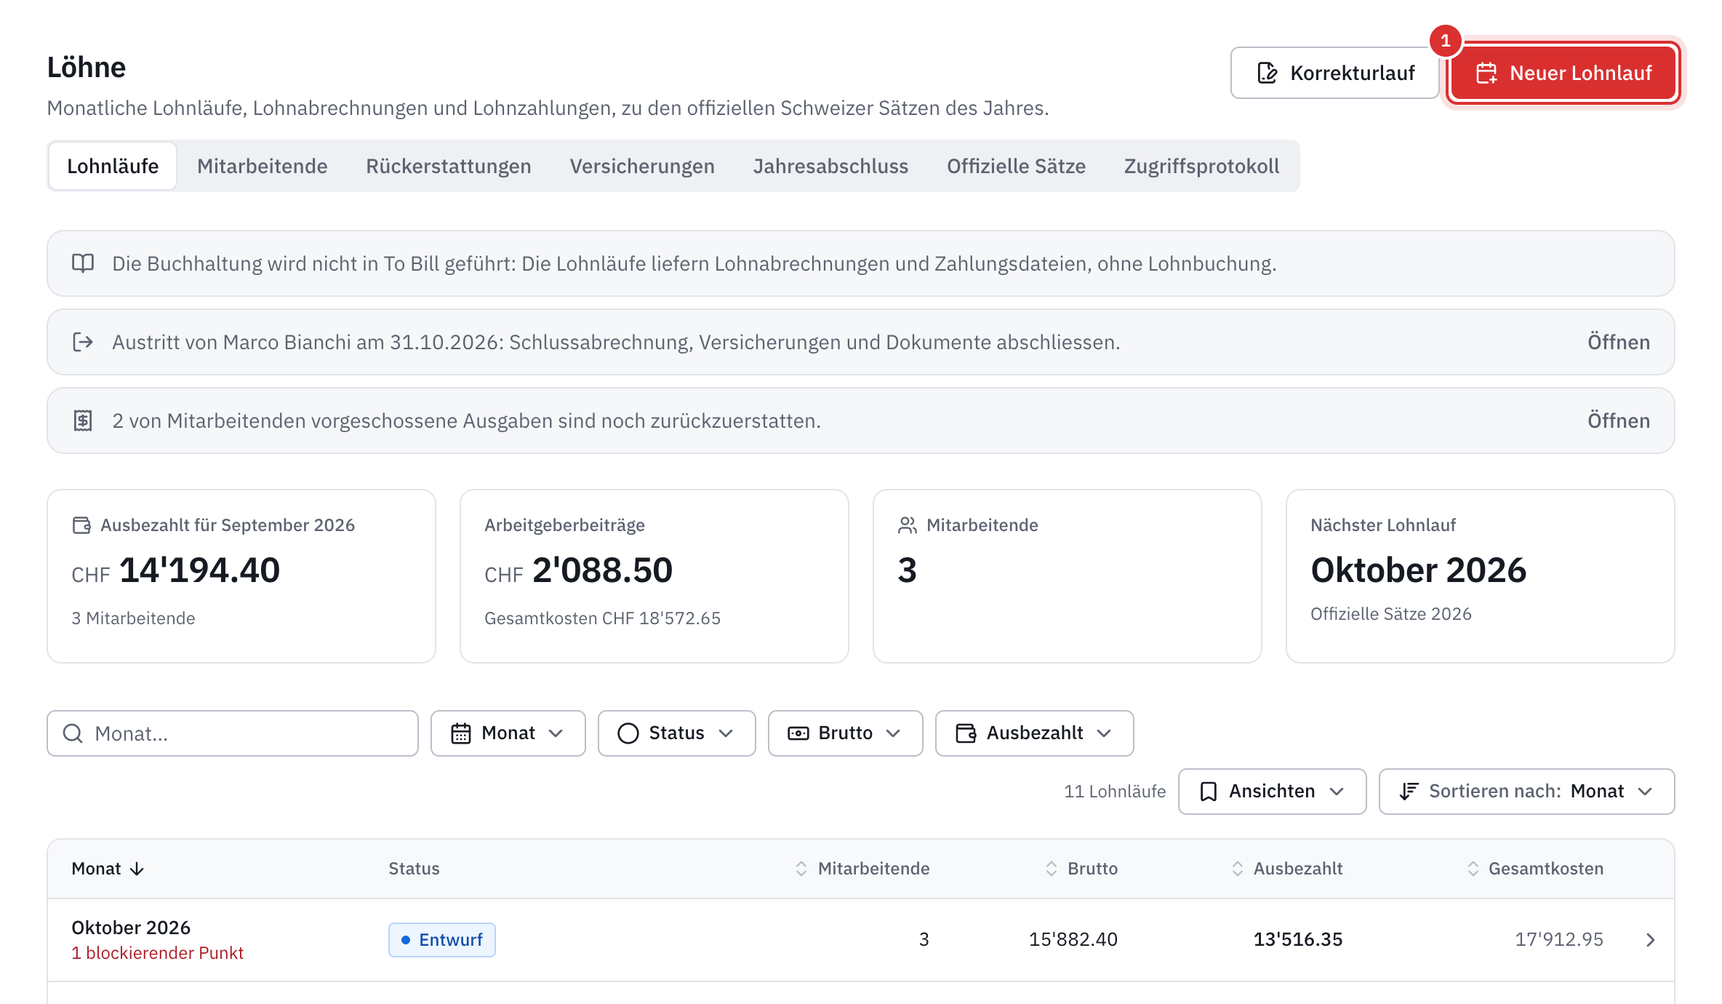Screen dimensions: 1722x1004
Task: Click the '13'516.35' Ausbezahlt value
Action: (x=1298, y=940)
